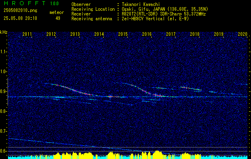Click the HROFFT title text
The image size is (251, 159).
coord(25,3)
